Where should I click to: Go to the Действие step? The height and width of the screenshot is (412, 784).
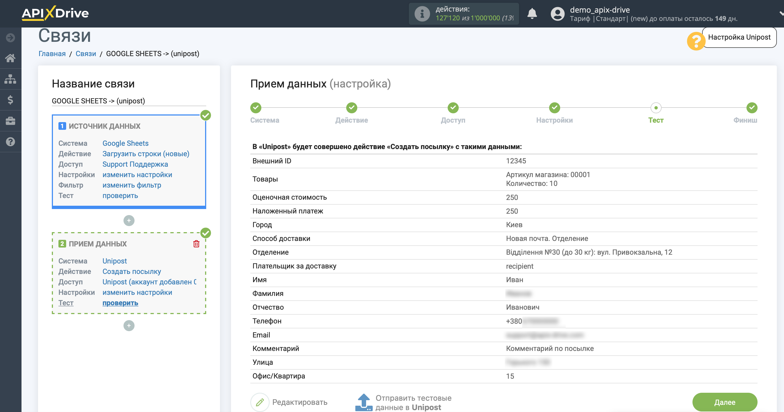click(x=351, y=108)
